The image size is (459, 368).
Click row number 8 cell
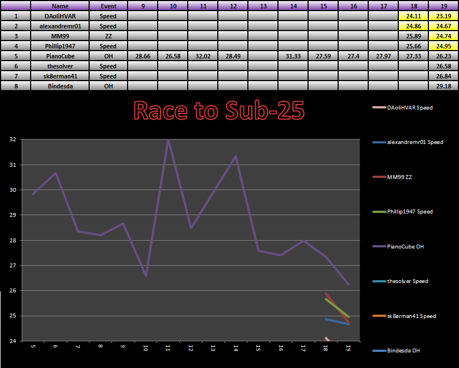click(x=16, y=86)
